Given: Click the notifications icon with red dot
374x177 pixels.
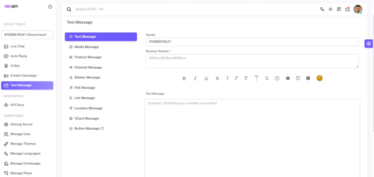Looking at the screenshot, I should [x=347, y=9].
